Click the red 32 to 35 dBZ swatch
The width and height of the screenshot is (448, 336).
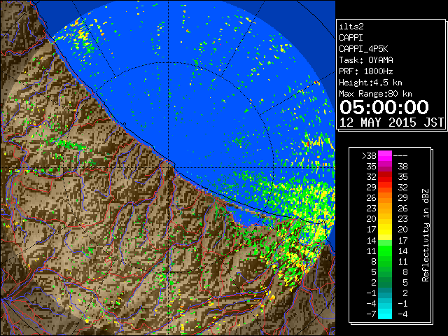385,177
